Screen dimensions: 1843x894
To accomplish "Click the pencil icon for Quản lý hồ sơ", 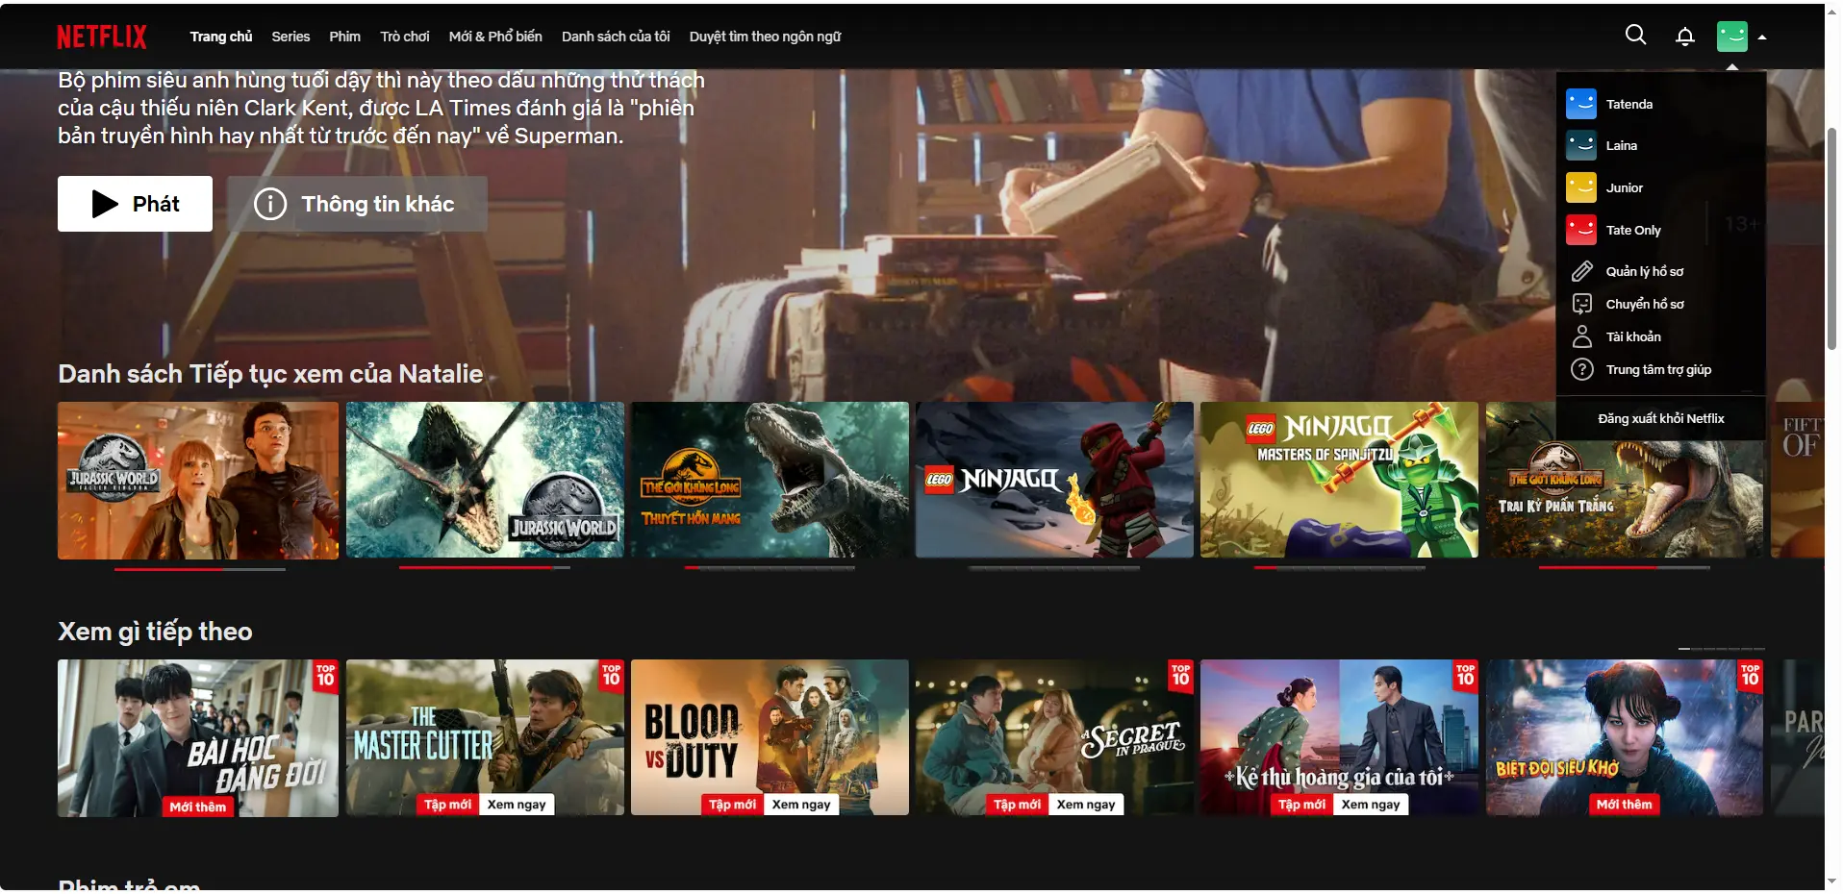I will pyautogui.click(x=1582, y=271).
